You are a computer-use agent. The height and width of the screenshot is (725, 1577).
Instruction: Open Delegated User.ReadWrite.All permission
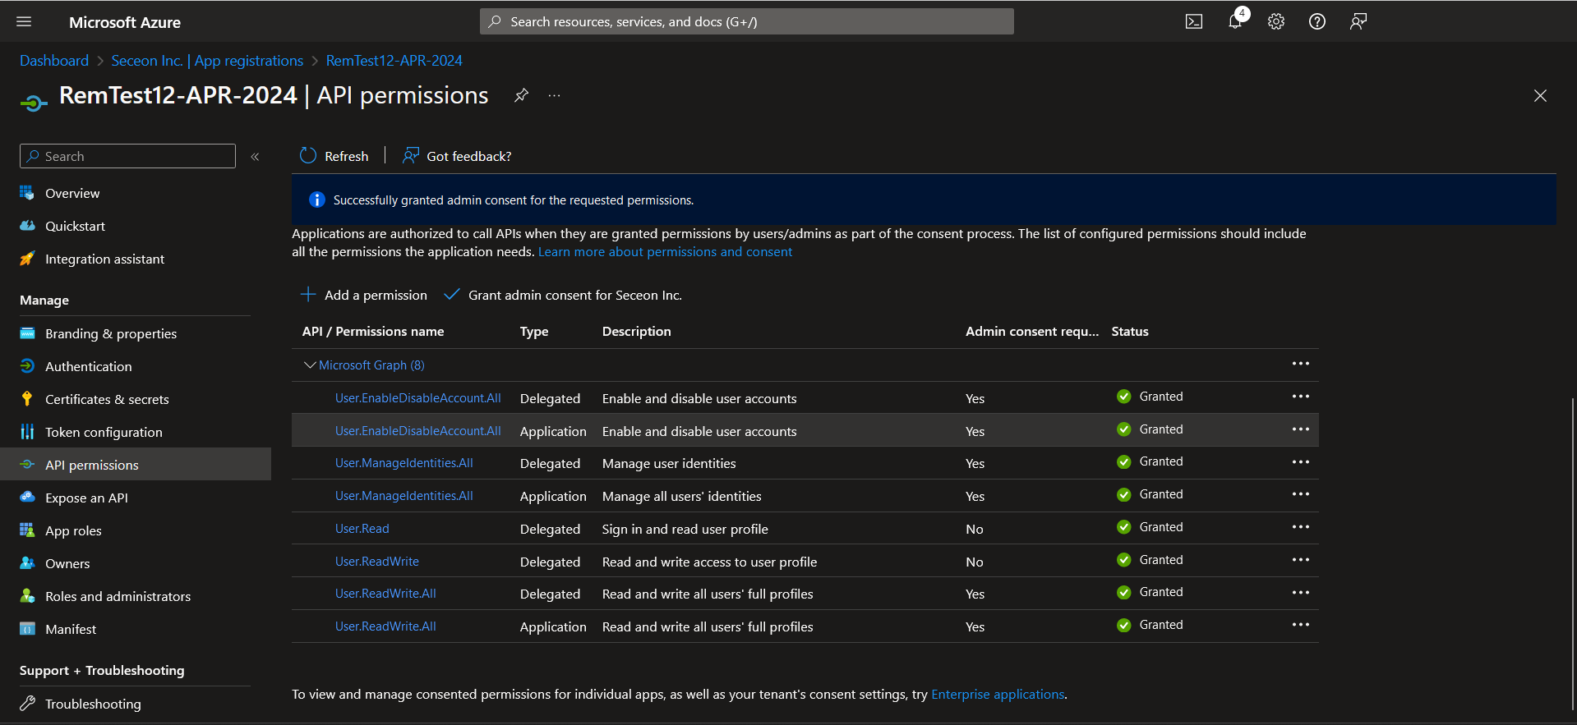coord(385,594)
